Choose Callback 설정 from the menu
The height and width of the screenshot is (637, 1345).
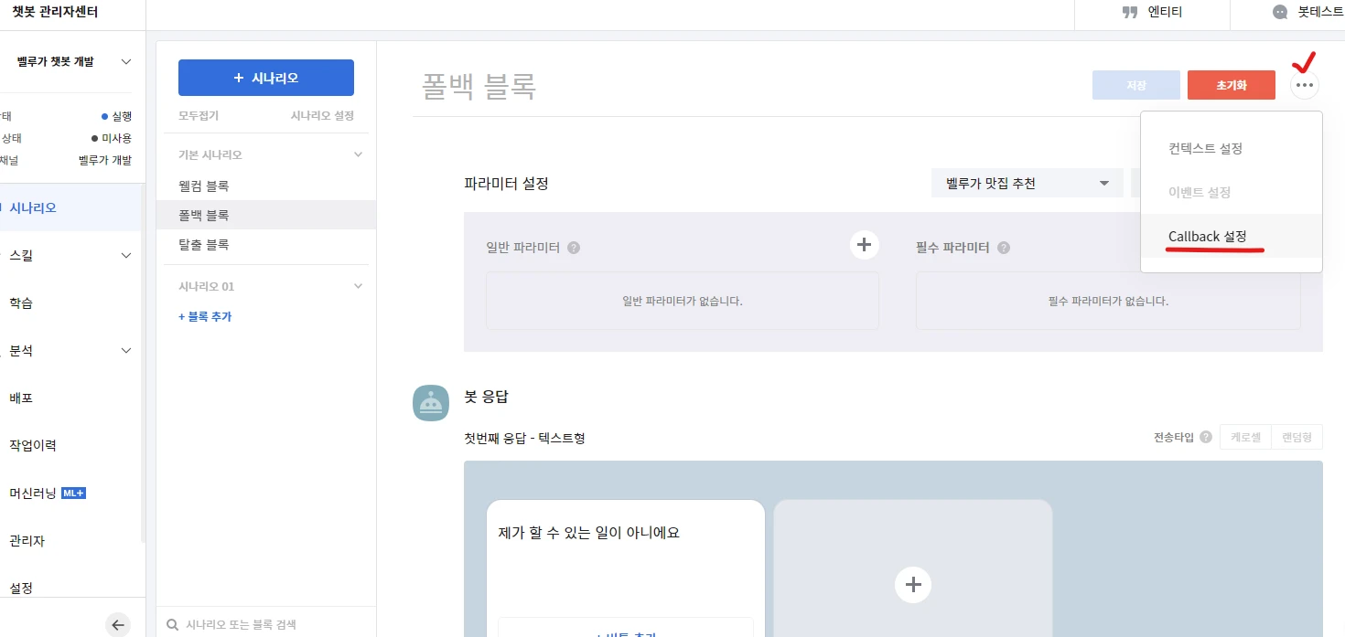coord(1207,237)
